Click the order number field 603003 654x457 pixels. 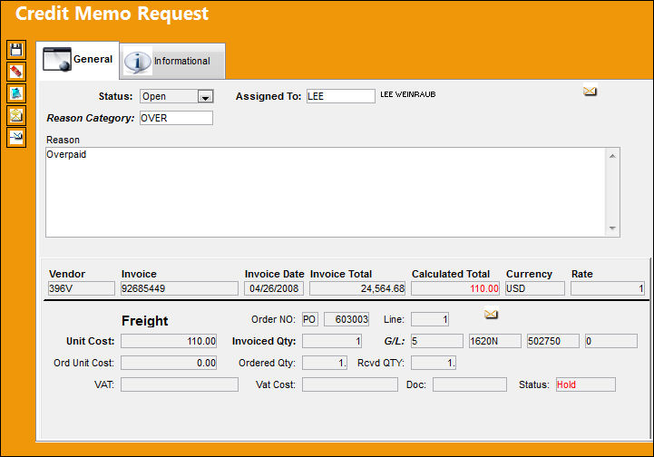pos(347,319)
